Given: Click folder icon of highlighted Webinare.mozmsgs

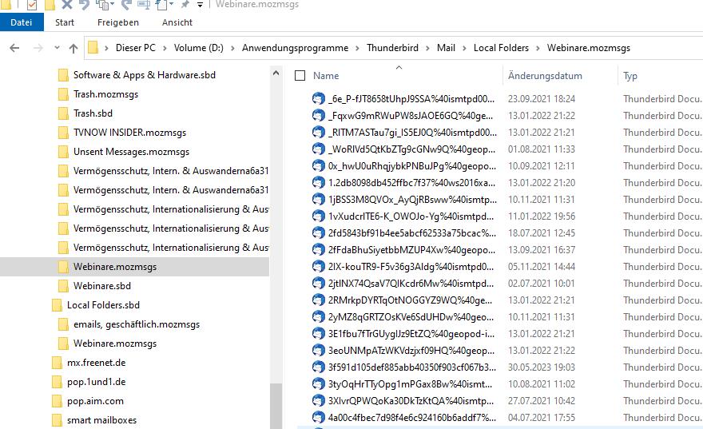Looking at the screenshot, I should point(63,267).
